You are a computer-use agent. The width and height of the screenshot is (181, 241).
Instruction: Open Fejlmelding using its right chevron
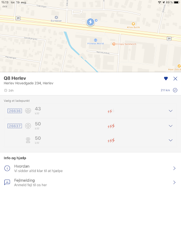(174, 182)
